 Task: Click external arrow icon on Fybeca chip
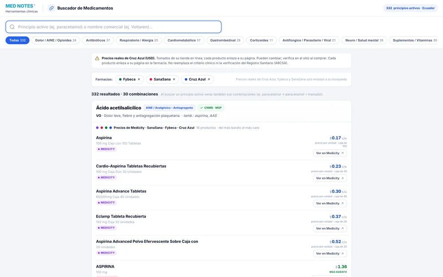point(138,79)
